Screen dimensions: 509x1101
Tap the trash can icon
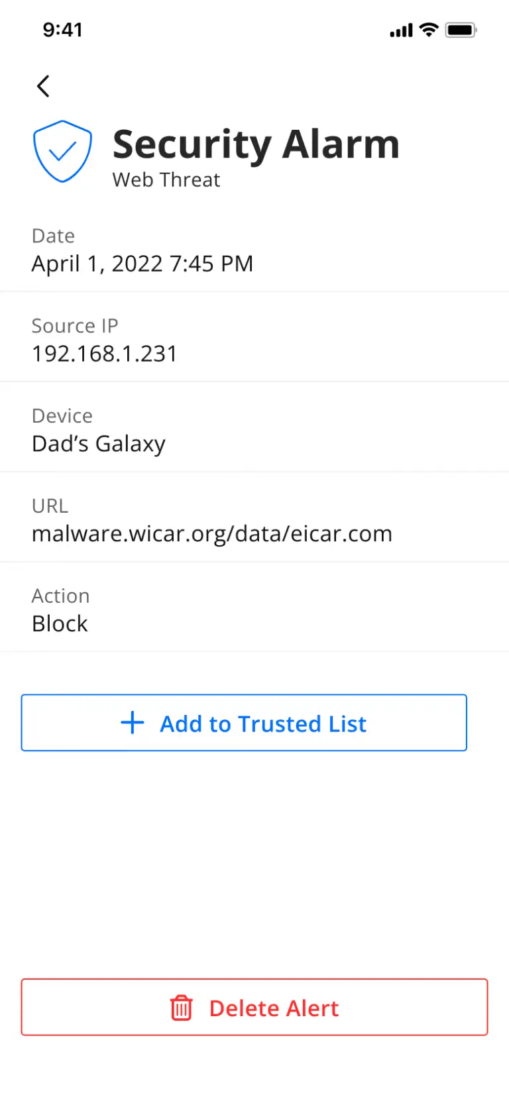[181, 1008]
